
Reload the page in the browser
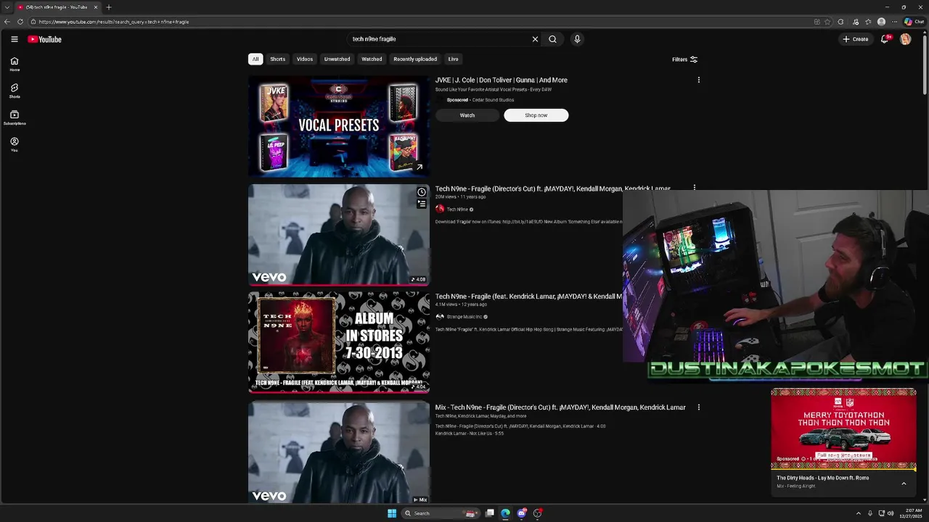tap(20, 22)
